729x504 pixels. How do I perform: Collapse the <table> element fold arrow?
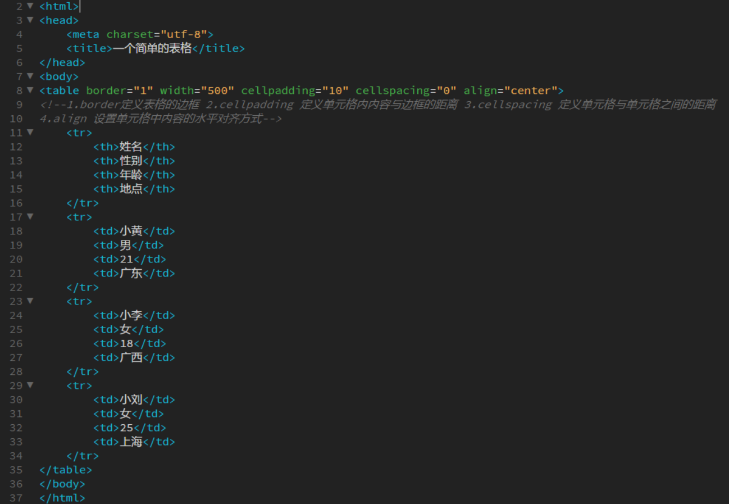[x=30, y=90]
